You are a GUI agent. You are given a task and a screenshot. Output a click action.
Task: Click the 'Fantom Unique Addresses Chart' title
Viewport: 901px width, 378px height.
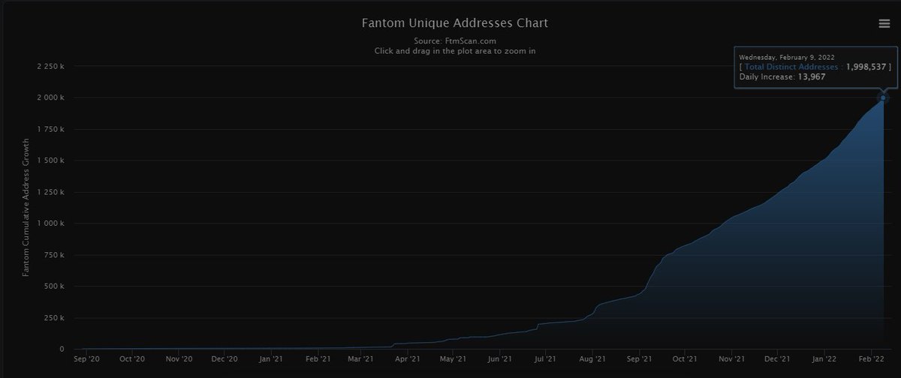coord(455,22)
